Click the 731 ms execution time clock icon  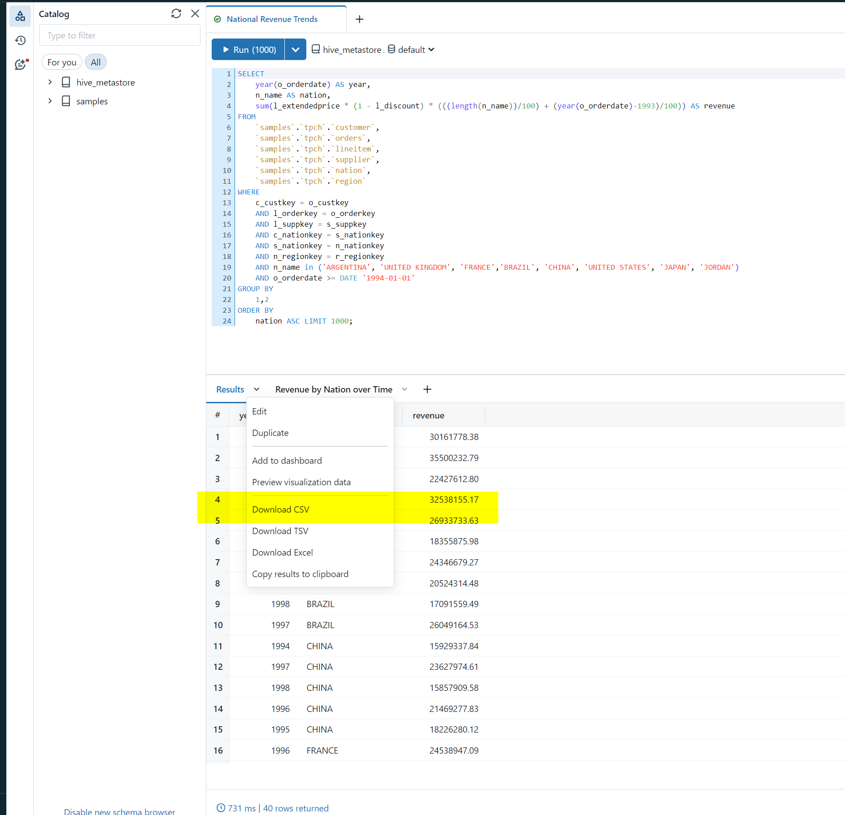(221, 808)
